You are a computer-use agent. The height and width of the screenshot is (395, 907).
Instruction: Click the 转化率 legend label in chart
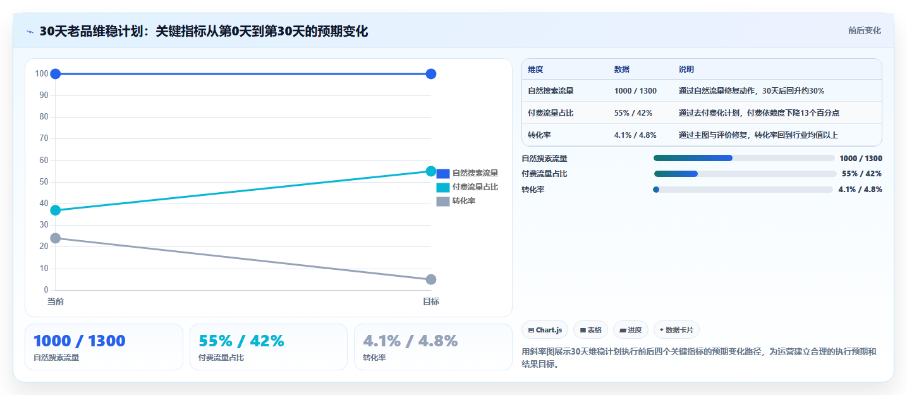(464, 201)
